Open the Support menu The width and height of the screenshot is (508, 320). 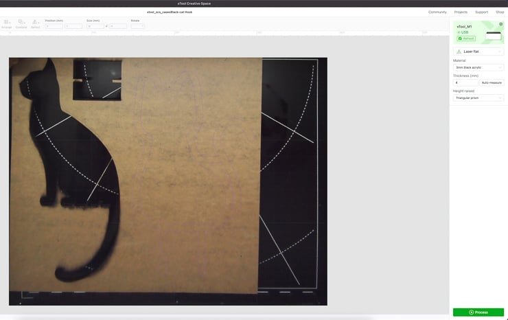coord(481,12)
